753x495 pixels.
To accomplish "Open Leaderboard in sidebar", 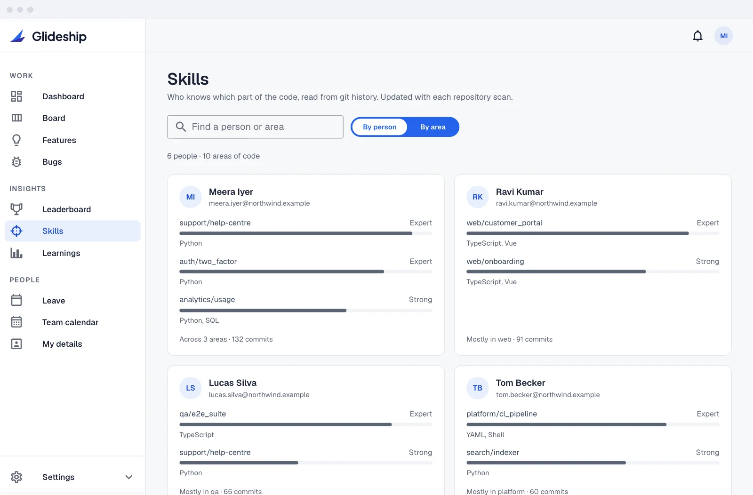I will 73,209.
